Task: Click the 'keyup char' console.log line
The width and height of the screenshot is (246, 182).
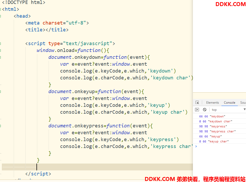Action: pos(124,112)
